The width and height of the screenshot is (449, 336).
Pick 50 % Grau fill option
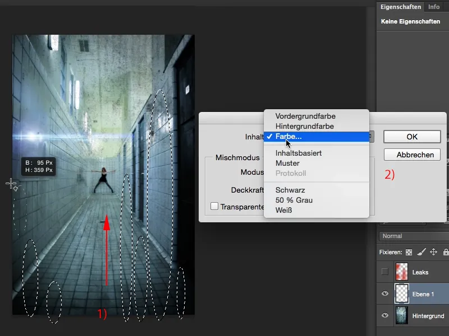coord(294,200)
